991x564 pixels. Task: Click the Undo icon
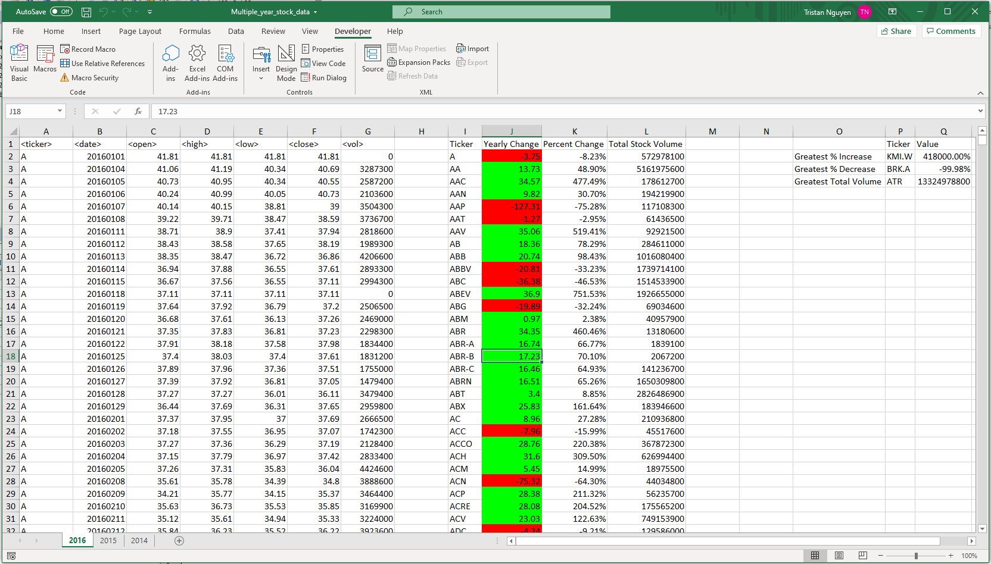104,12
